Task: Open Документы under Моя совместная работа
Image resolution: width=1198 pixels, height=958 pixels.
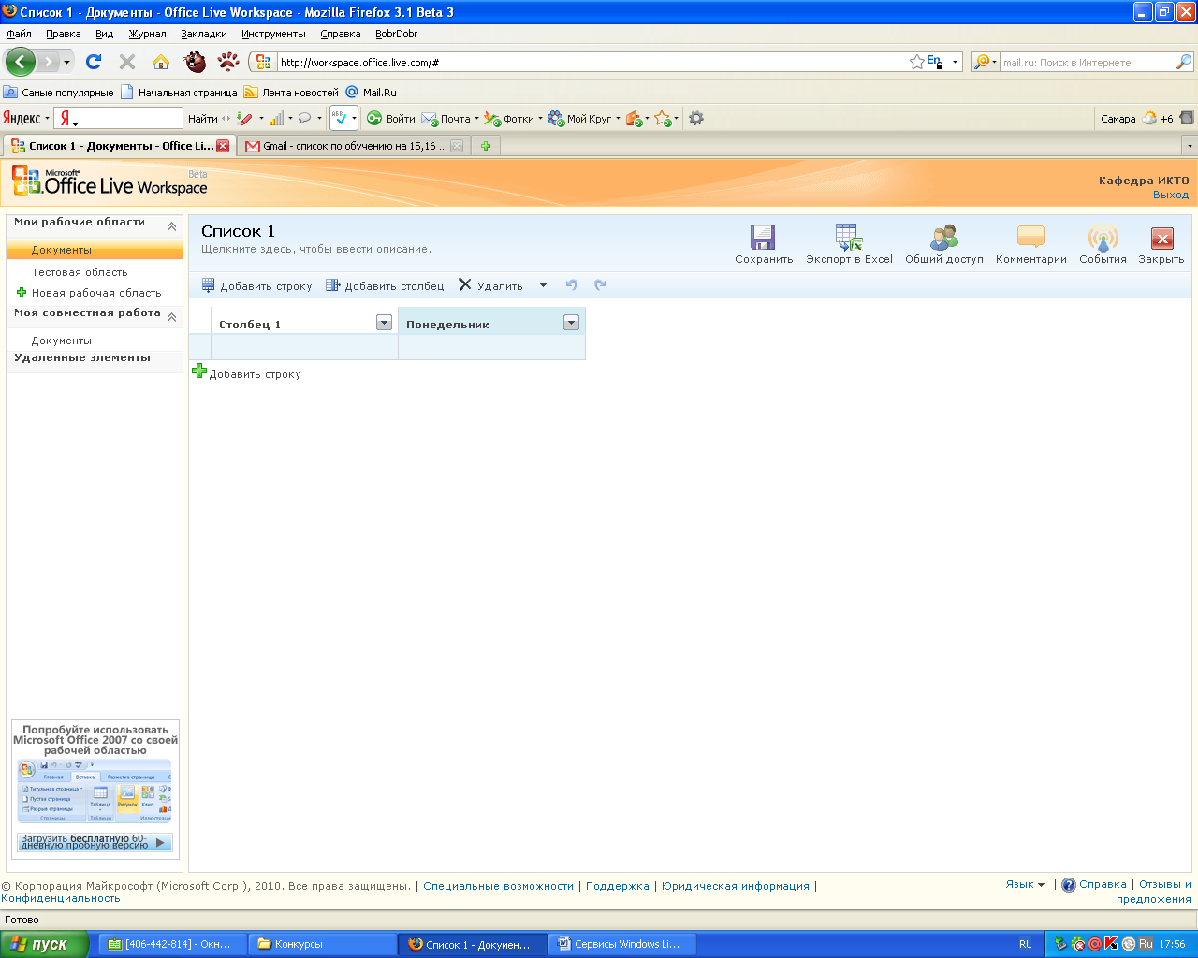Action: click(62, 341)
